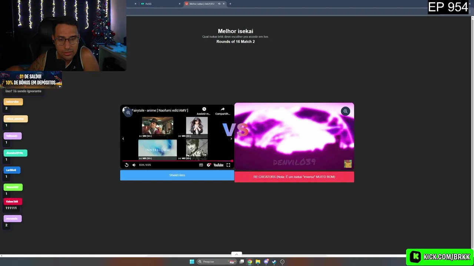Zoom into the Shield Hero video preview
Viewport: 474px width, 266px height.
pos(128,112)
